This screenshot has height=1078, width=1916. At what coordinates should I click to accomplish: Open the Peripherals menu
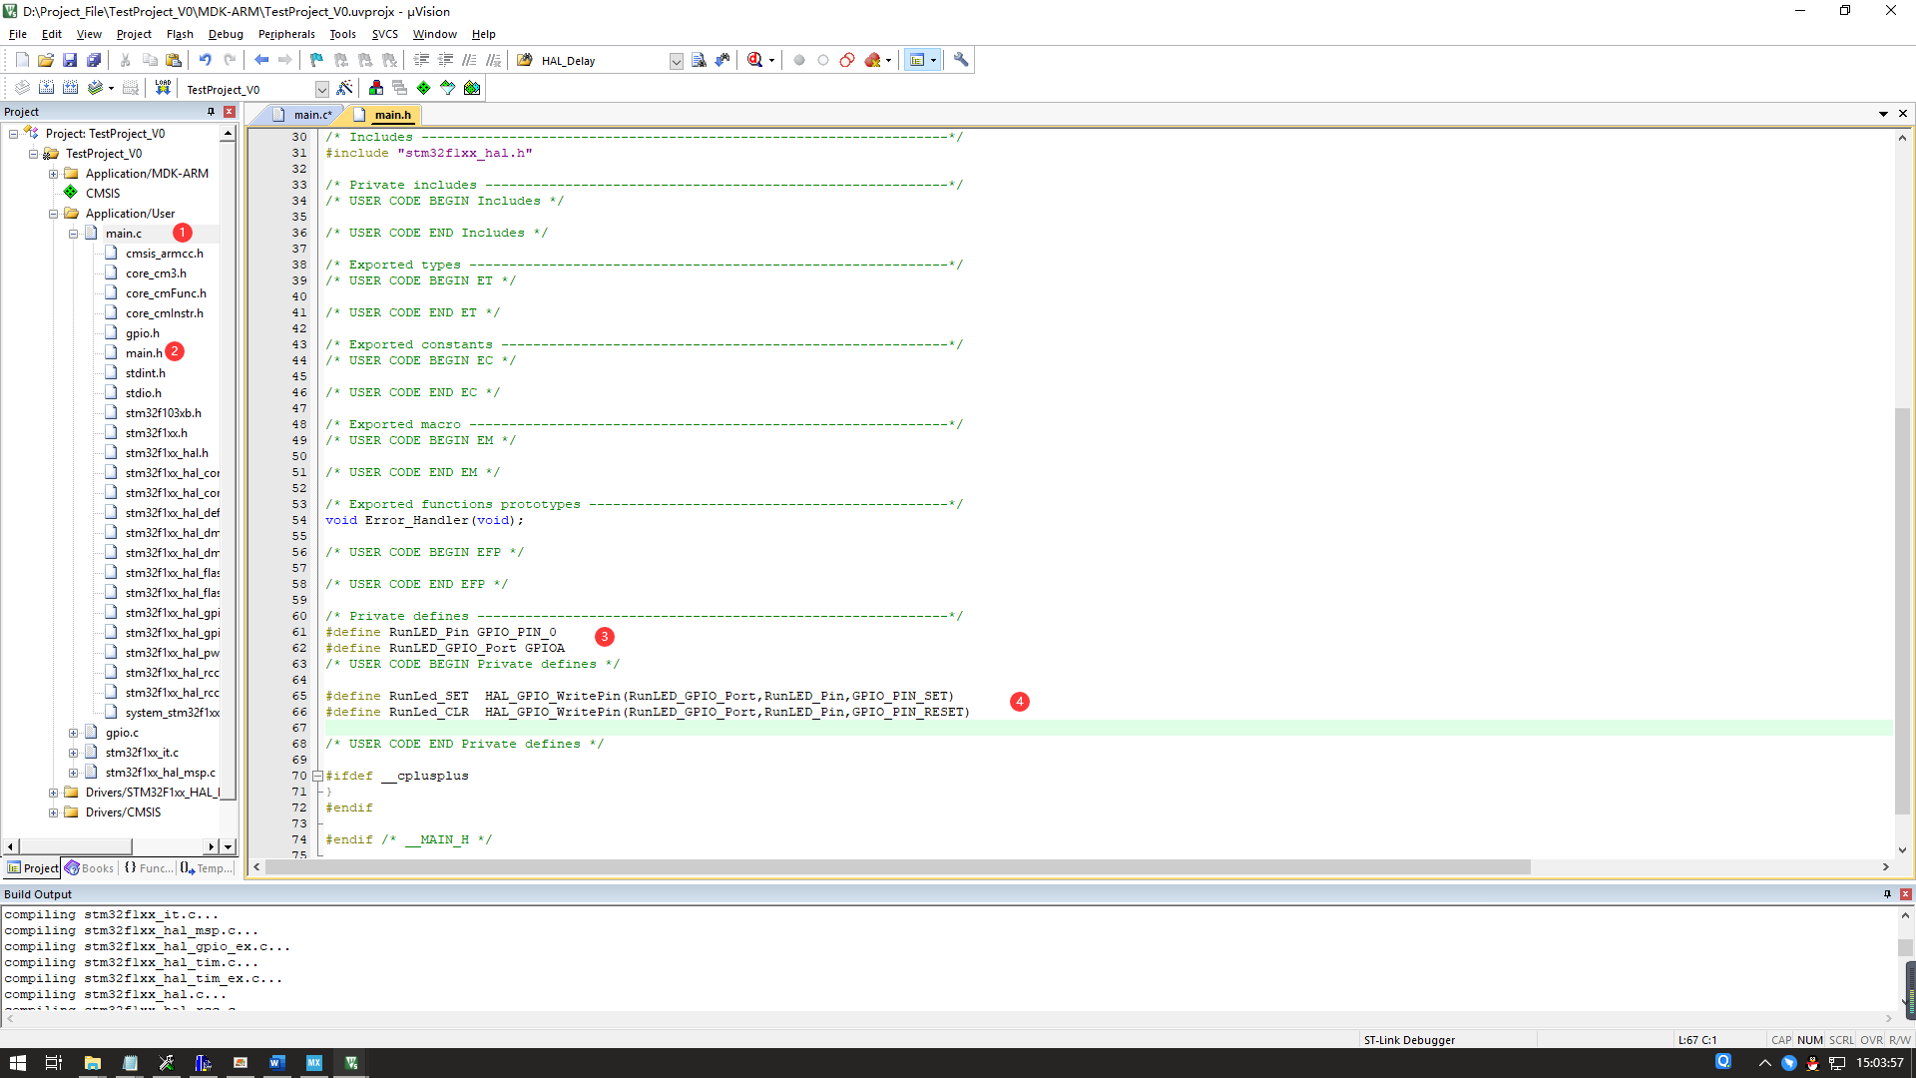point(286,34)
